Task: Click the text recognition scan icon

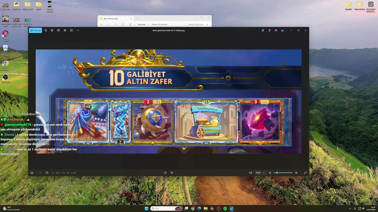Action: pos(172,173)
